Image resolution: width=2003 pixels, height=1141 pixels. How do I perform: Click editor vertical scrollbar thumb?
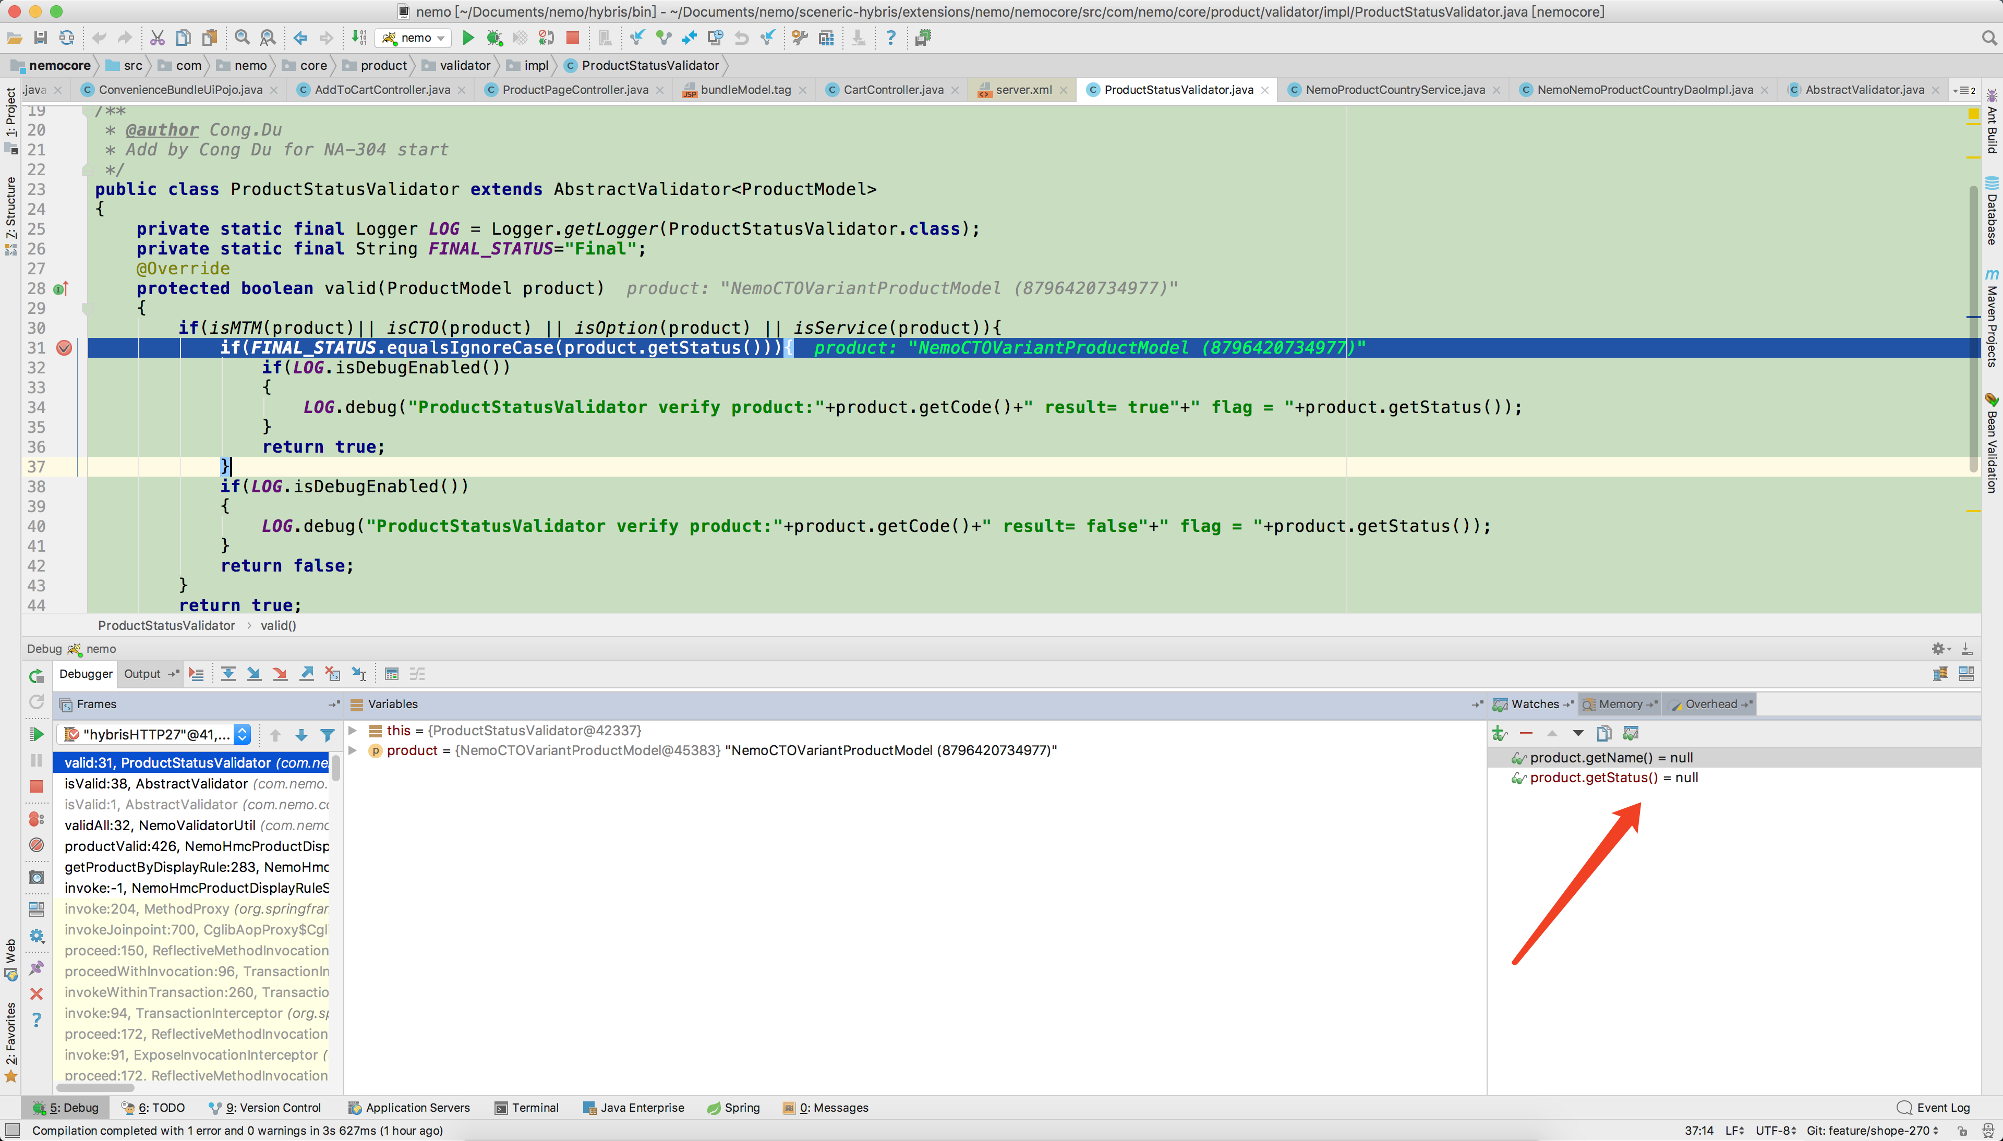[x=1973, y=329]
